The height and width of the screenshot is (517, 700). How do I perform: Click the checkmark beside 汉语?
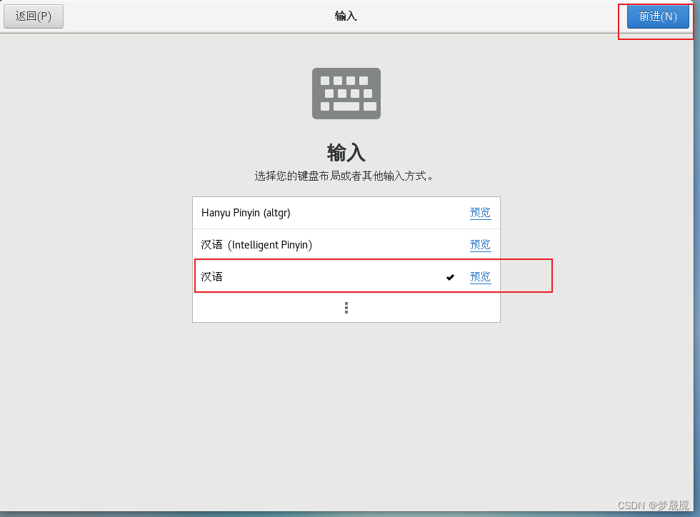(450, 277)
